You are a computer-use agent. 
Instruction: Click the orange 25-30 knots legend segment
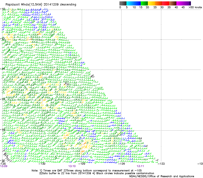coord(159,3)
